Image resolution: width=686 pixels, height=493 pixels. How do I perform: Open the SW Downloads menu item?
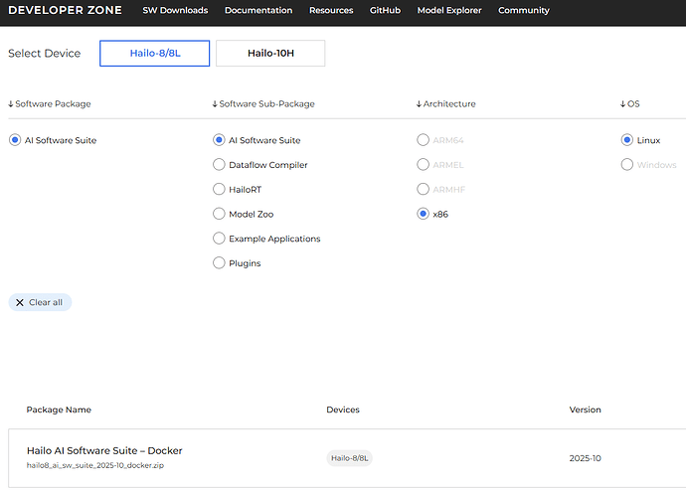click(175, 11)
